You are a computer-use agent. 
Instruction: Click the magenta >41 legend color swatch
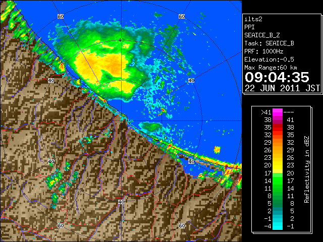[277, 112]
